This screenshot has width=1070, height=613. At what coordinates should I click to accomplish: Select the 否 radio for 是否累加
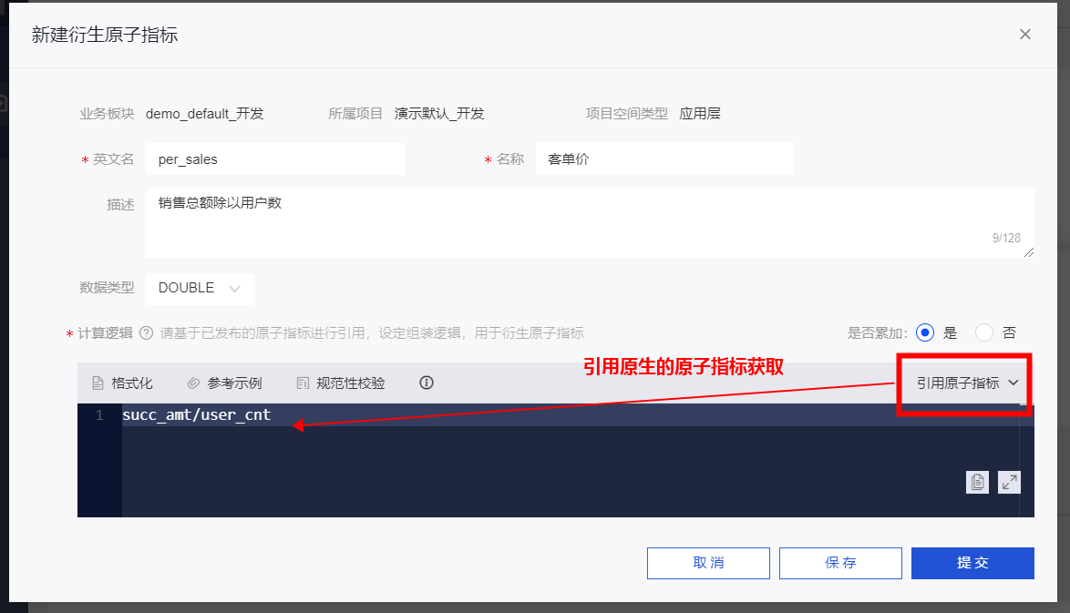[x=985, y=332]
